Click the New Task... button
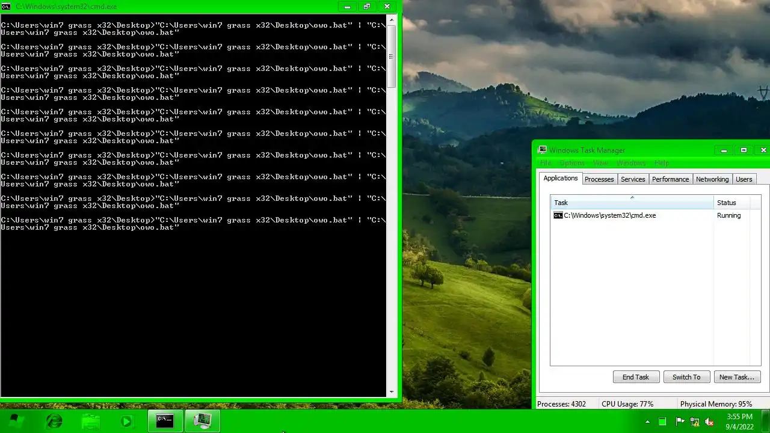 [x=737, y=377]
